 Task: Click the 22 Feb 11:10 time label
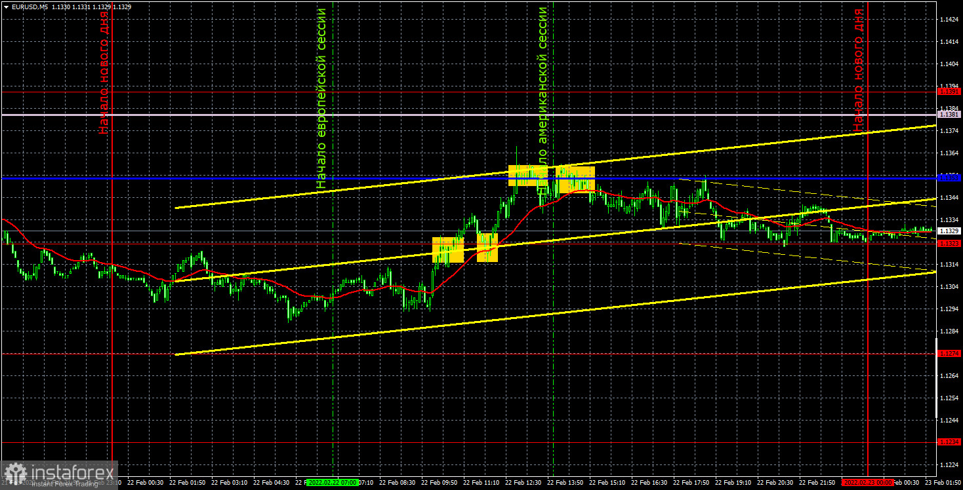[481, 482]
